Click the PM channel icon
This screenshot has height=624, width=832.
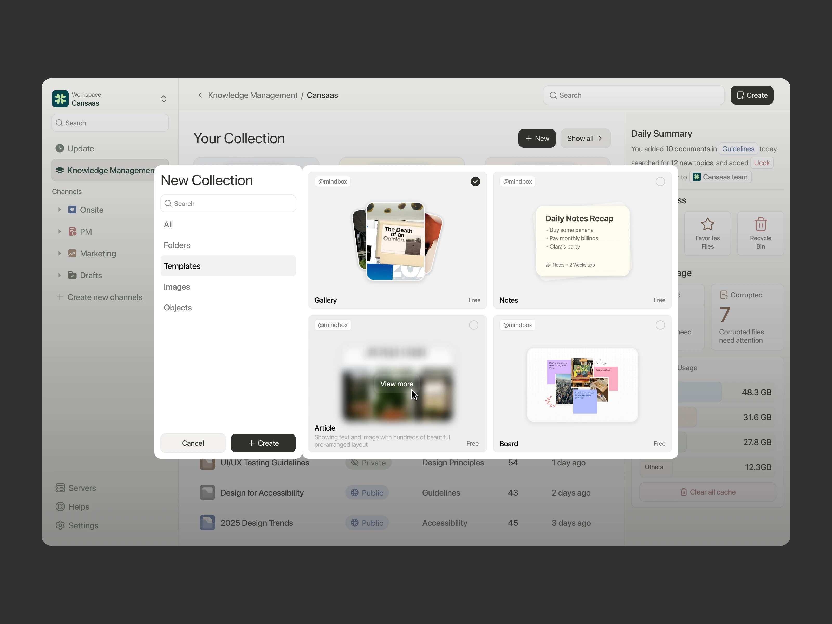tap(72, 231)
